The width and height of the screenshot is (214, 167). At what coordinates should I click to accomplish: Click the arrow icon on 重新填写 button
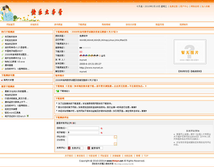(89, 148)
